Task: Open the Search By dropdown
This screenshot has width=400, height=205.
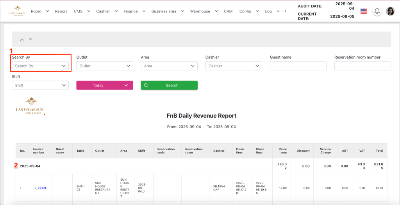Action: (x=40, y=66)
